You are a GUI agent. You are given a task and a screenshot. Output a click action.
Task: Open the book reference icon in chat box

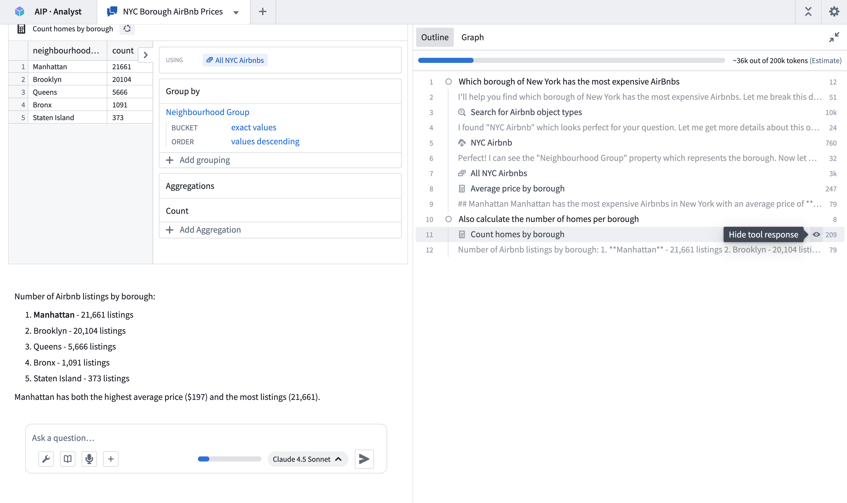(67, 459)
